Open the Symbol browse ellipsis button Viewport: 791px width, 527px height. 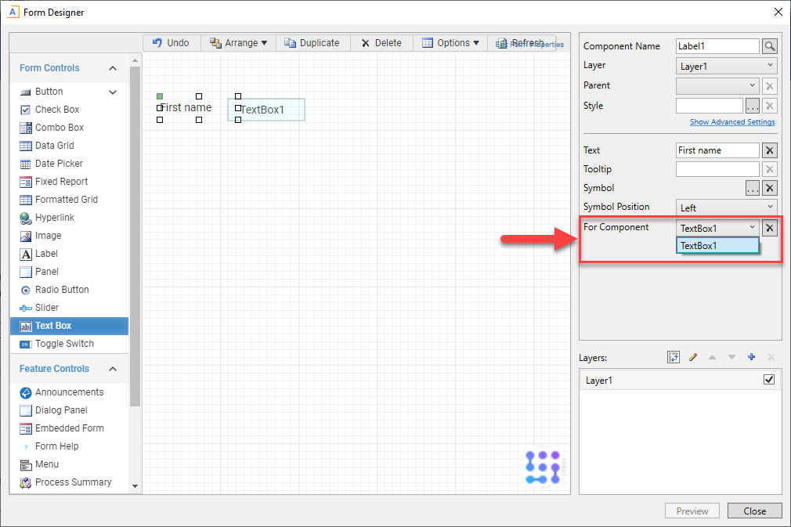tap(752, 188)
